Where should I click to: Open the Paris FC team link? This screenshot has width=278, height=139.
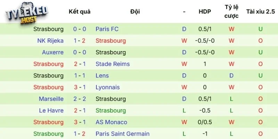[x=107, y=29]
